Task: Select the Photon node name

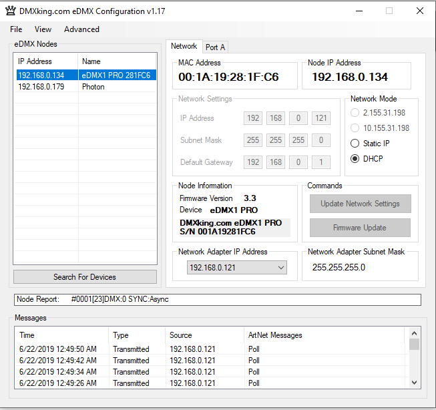Action: [x=93, y=87]
